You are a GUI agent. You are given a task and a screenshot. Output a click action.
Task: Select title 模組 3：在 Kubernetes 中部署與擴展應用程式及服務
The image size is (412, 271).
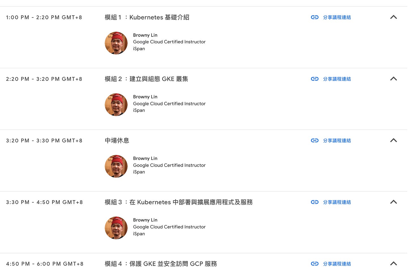tap(179, 202)
